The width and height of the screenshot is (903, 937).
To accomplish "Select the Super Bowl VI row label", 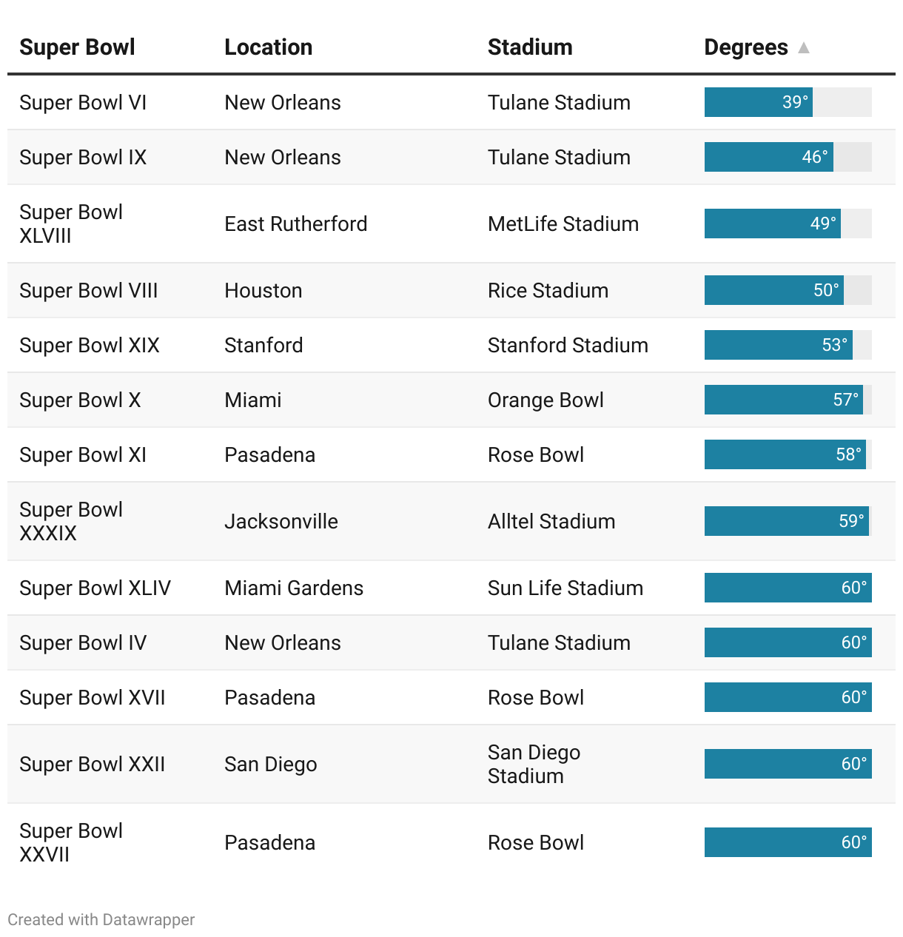I will [x=83, y=102].
